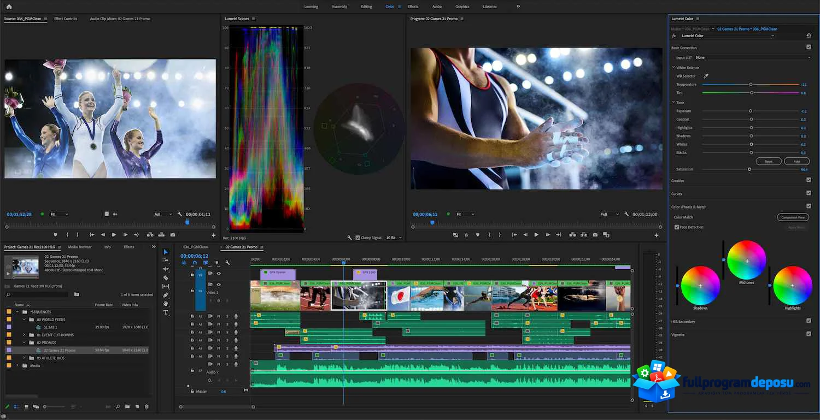
Task: Click the Comparison View button
Action: coord(793,217)
